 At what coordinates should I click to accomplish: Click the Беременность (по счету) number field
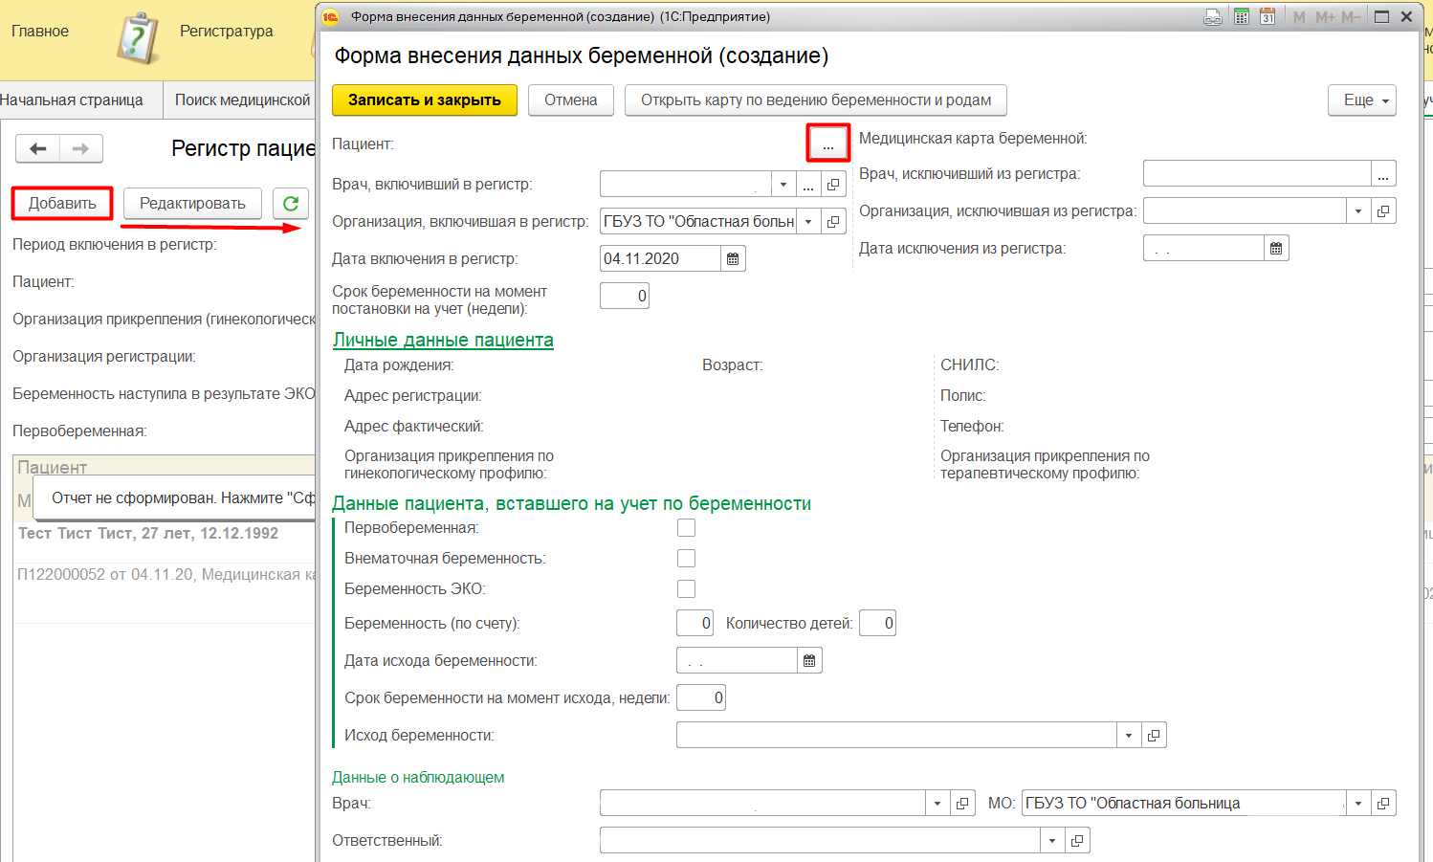694,624
